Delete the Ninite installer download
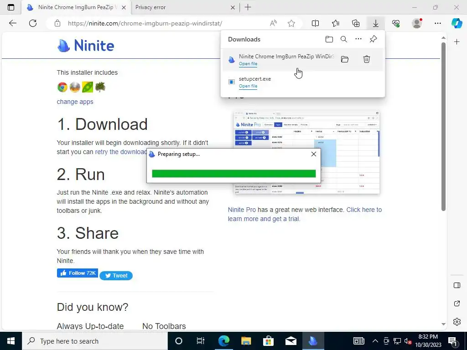 coord(367,59)
